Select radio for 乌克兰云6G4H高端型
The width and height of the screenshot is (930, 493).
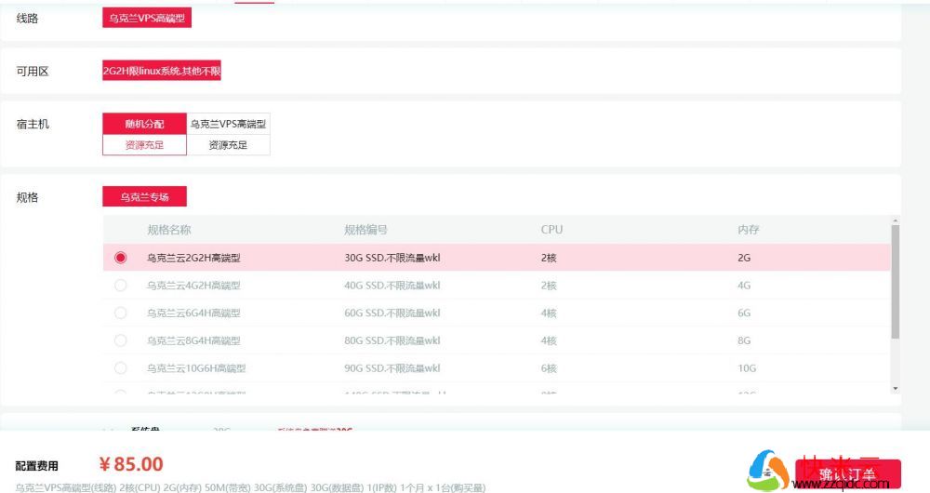click(120, 313)
